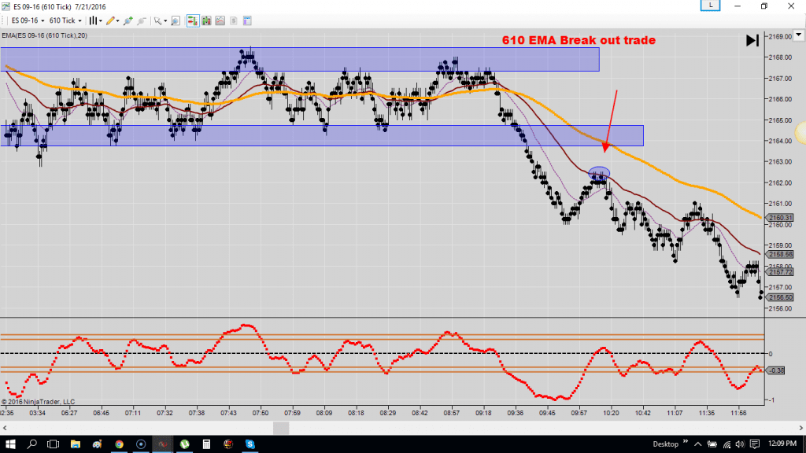Click the 2156.50 last price marker
This screenshot has width=806, height=453.
pos(780,297)
